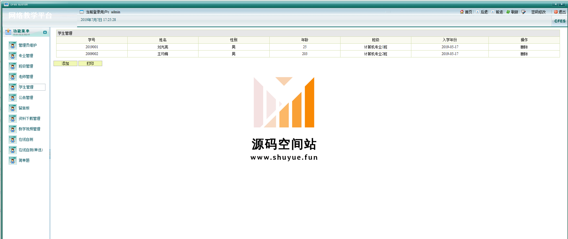Screen dimensions: 568x239
Task: Open 管理员维护 menu item
Action: click(x=28, y=45)
